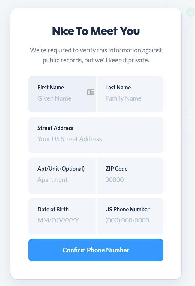The height and width of the screenshot is (286, 195).
Task: Focus the MM/DD/YYYY date input
Action: (62, 216)
